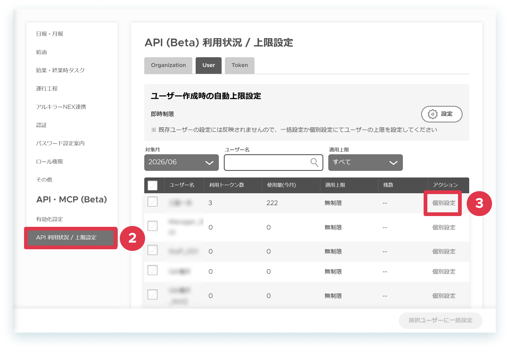Select アルキラーNEX連携 menu item

(61, 107)
